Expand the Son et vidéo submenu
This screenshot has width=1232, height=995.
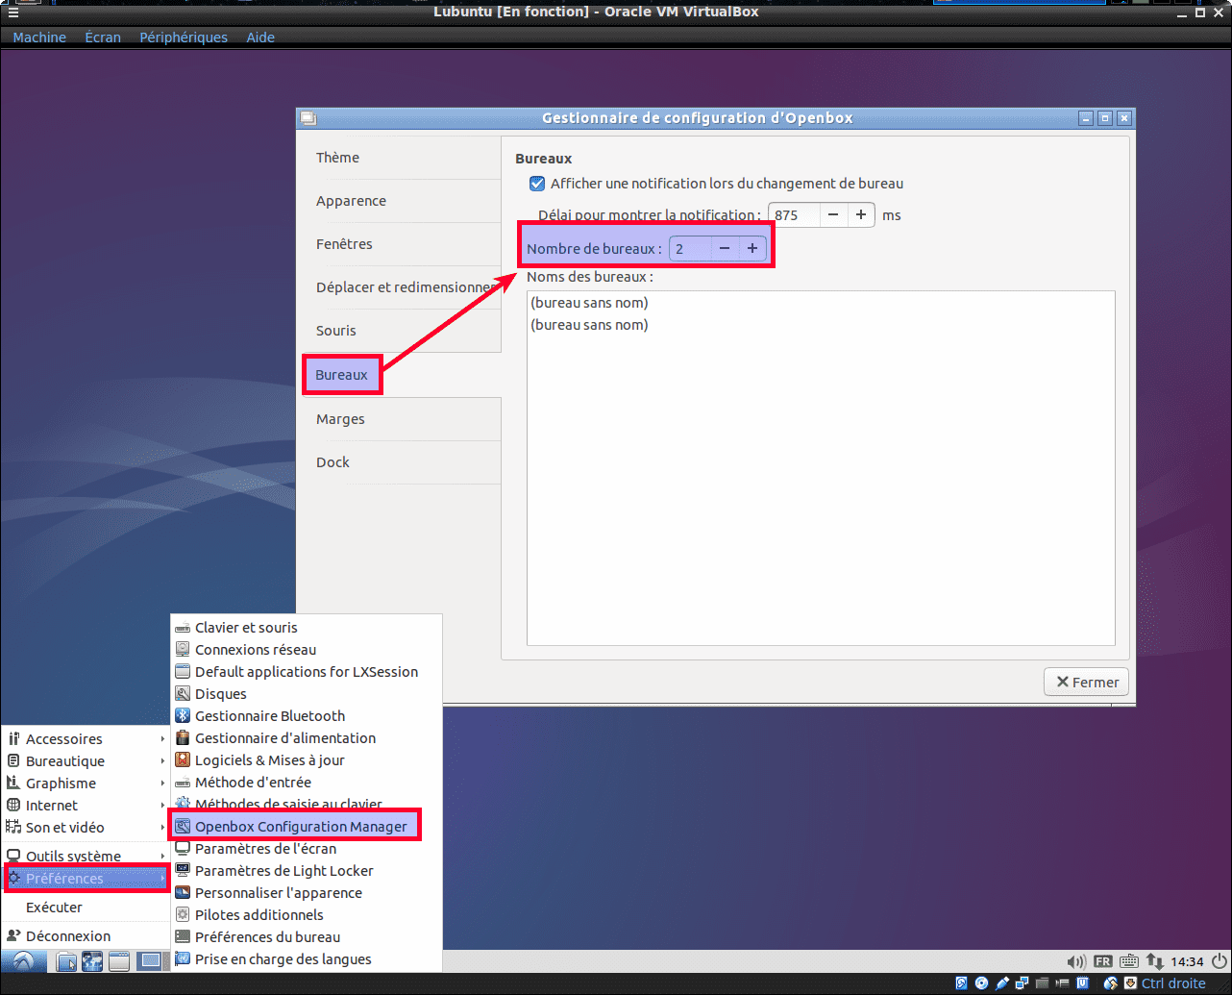click(86, 828)
